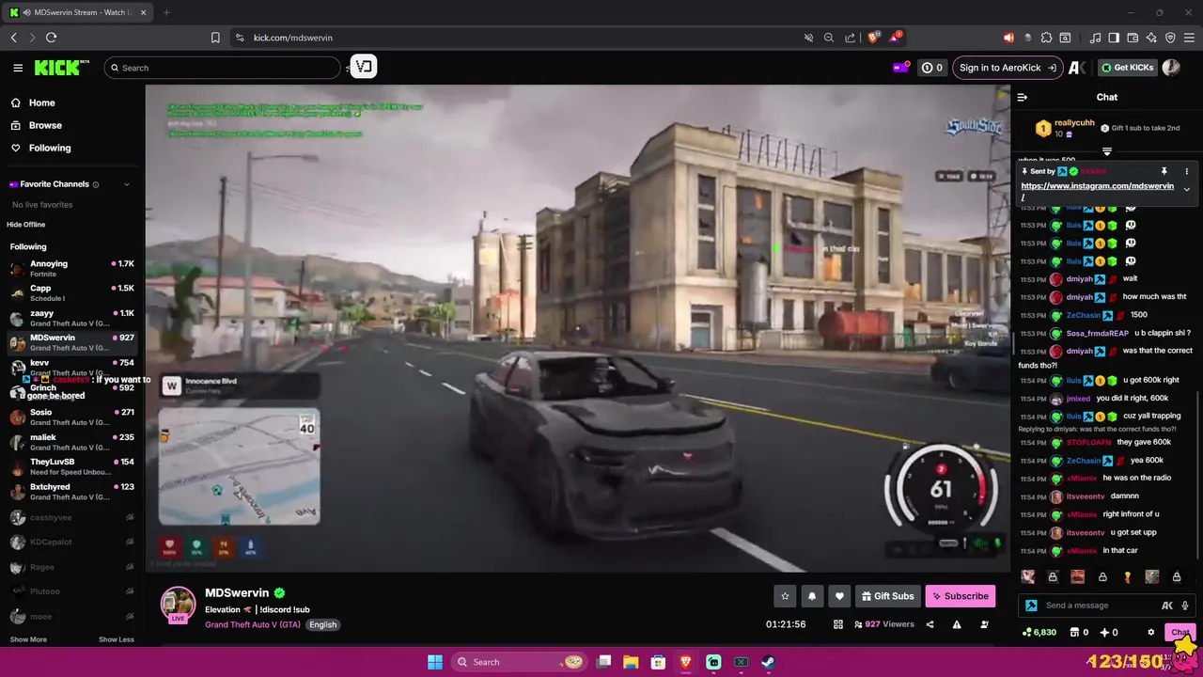Open Browse in the sidebar
This screenshot has width=1203, height=677.
point(45,125)
